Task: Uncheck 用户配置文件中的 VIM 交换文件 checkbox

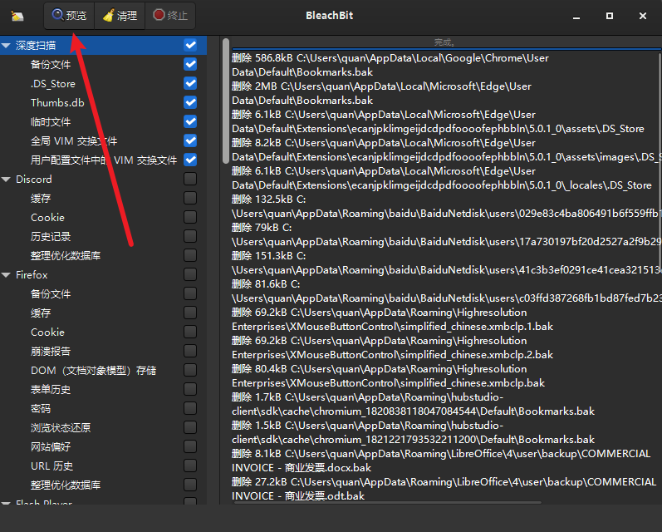Action: pos(190,160)
